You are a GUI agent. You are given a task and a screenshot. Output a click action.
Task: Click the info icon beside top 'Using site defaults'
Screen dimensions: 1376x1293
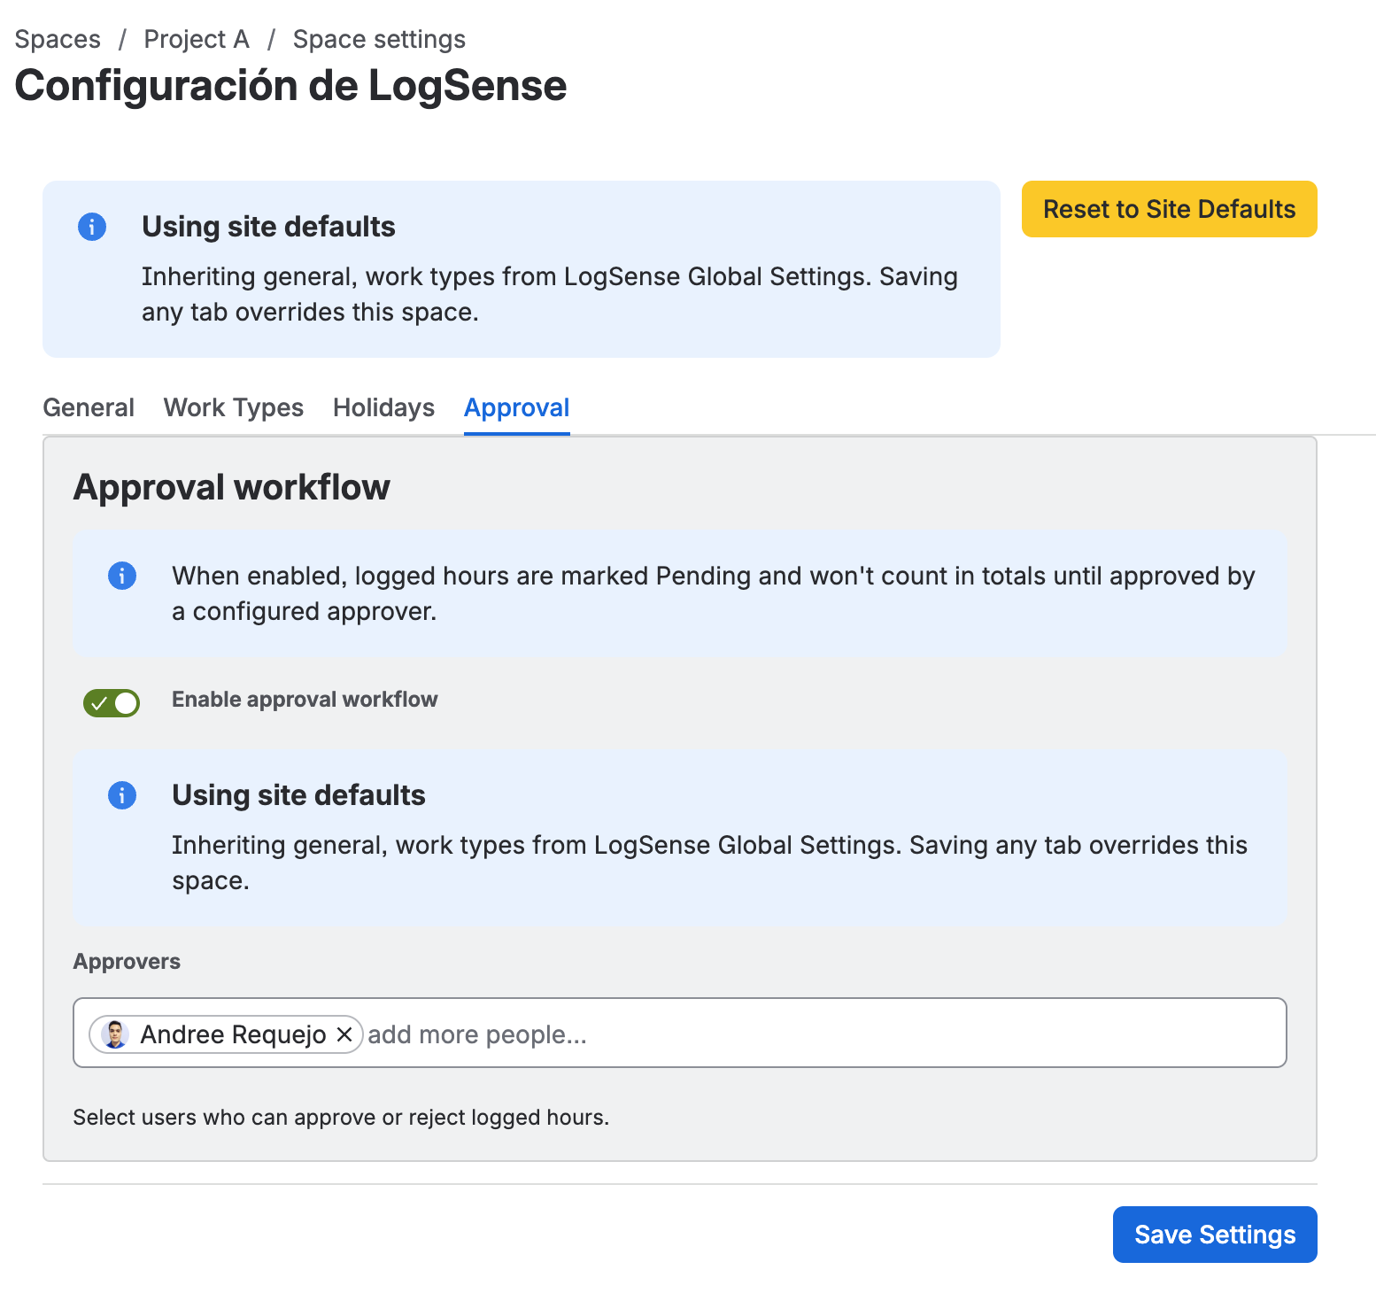[x=92, y=227]
